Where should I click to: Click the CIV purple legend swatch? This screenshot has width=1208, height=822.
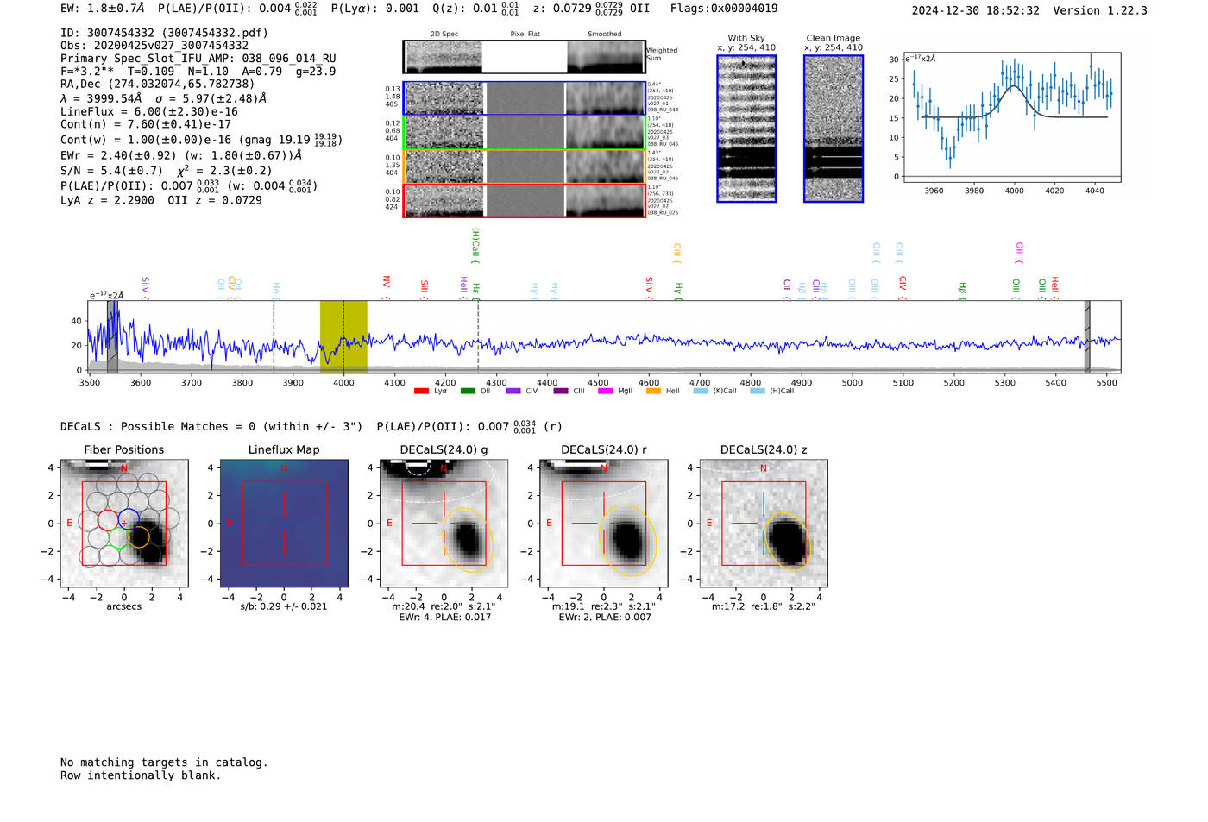513,391
